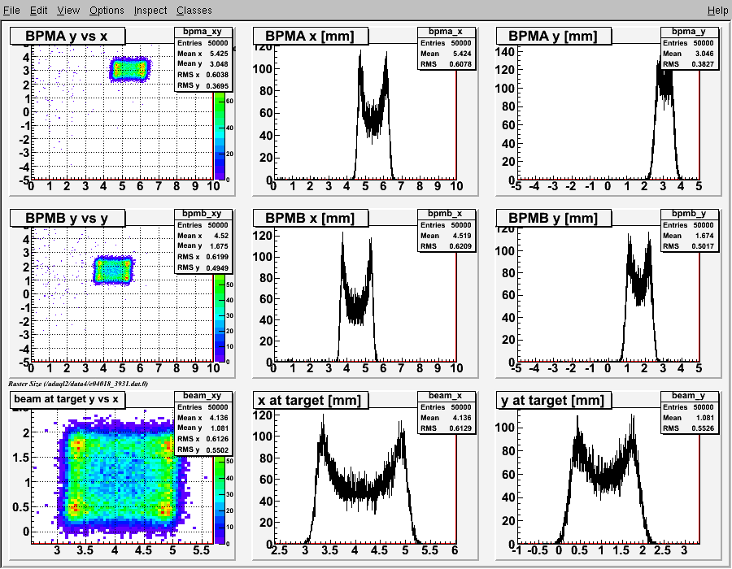Click 'Mean 1.674' in bpmb_y stats

[689, 236]
